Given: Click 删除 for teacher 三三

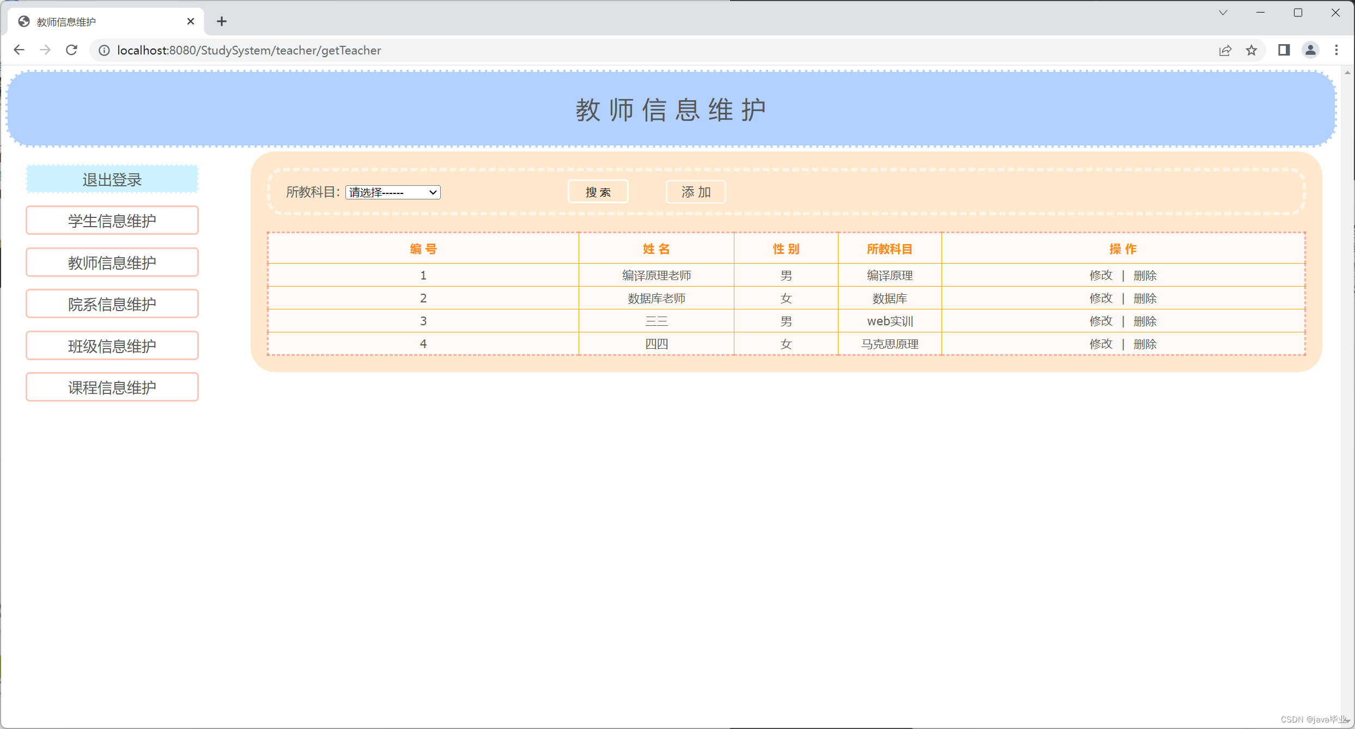Looking at the screenshot, I should click(x=1145, y=321).
